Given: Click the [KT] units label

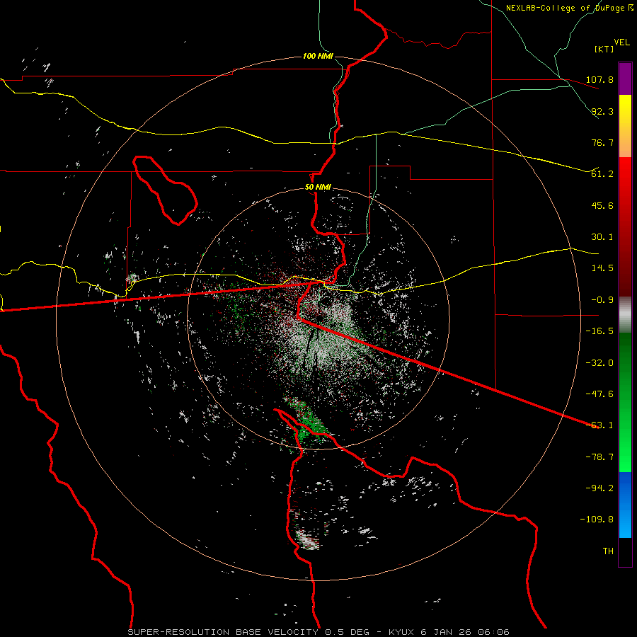Looking at the screenshot, I should tap(604, 49).
